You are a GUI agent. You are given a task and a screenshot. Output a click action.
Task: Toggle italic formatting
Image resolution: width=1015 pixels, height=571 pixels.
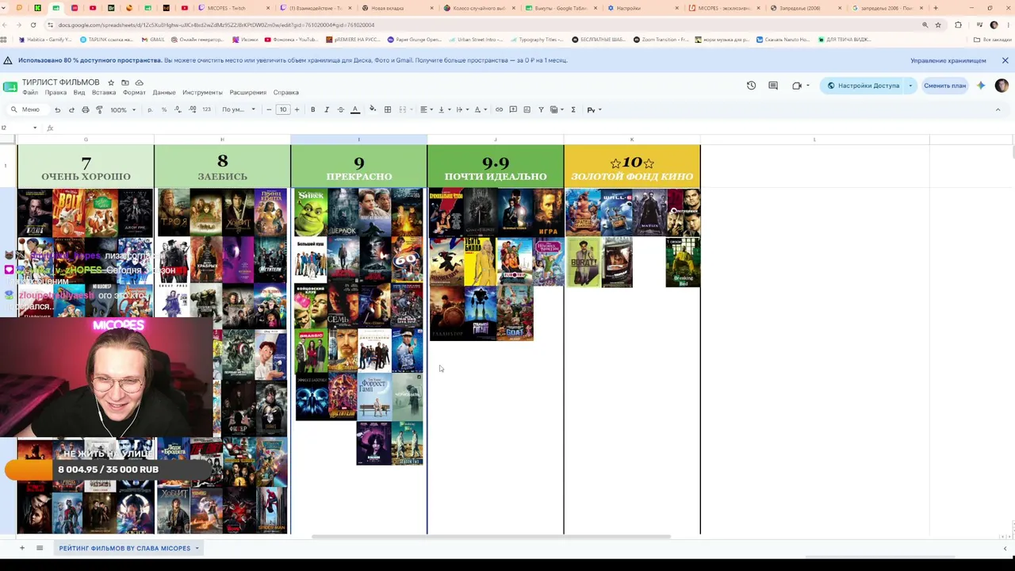point(327,109)
